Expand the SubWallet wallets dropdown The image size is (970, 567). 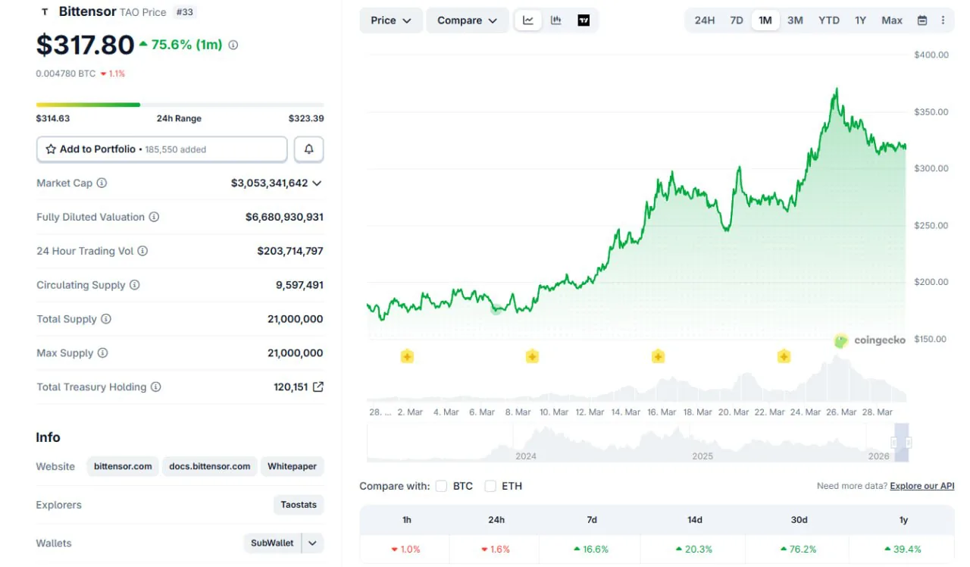[x=311, y=543]
